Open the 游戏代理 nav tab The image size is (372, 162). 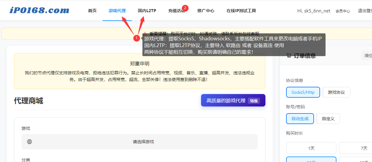pos(117,11)
